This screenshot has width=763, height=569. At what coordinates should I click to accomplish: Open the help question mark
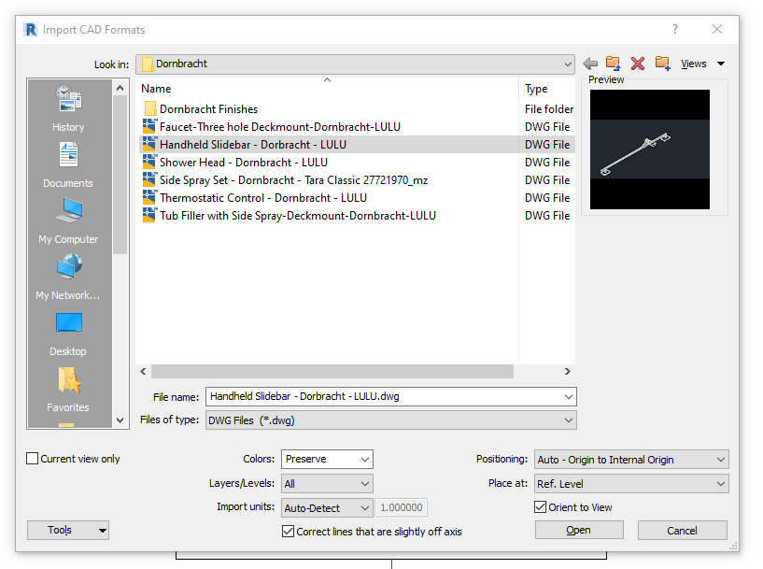(x=675, y=29)
